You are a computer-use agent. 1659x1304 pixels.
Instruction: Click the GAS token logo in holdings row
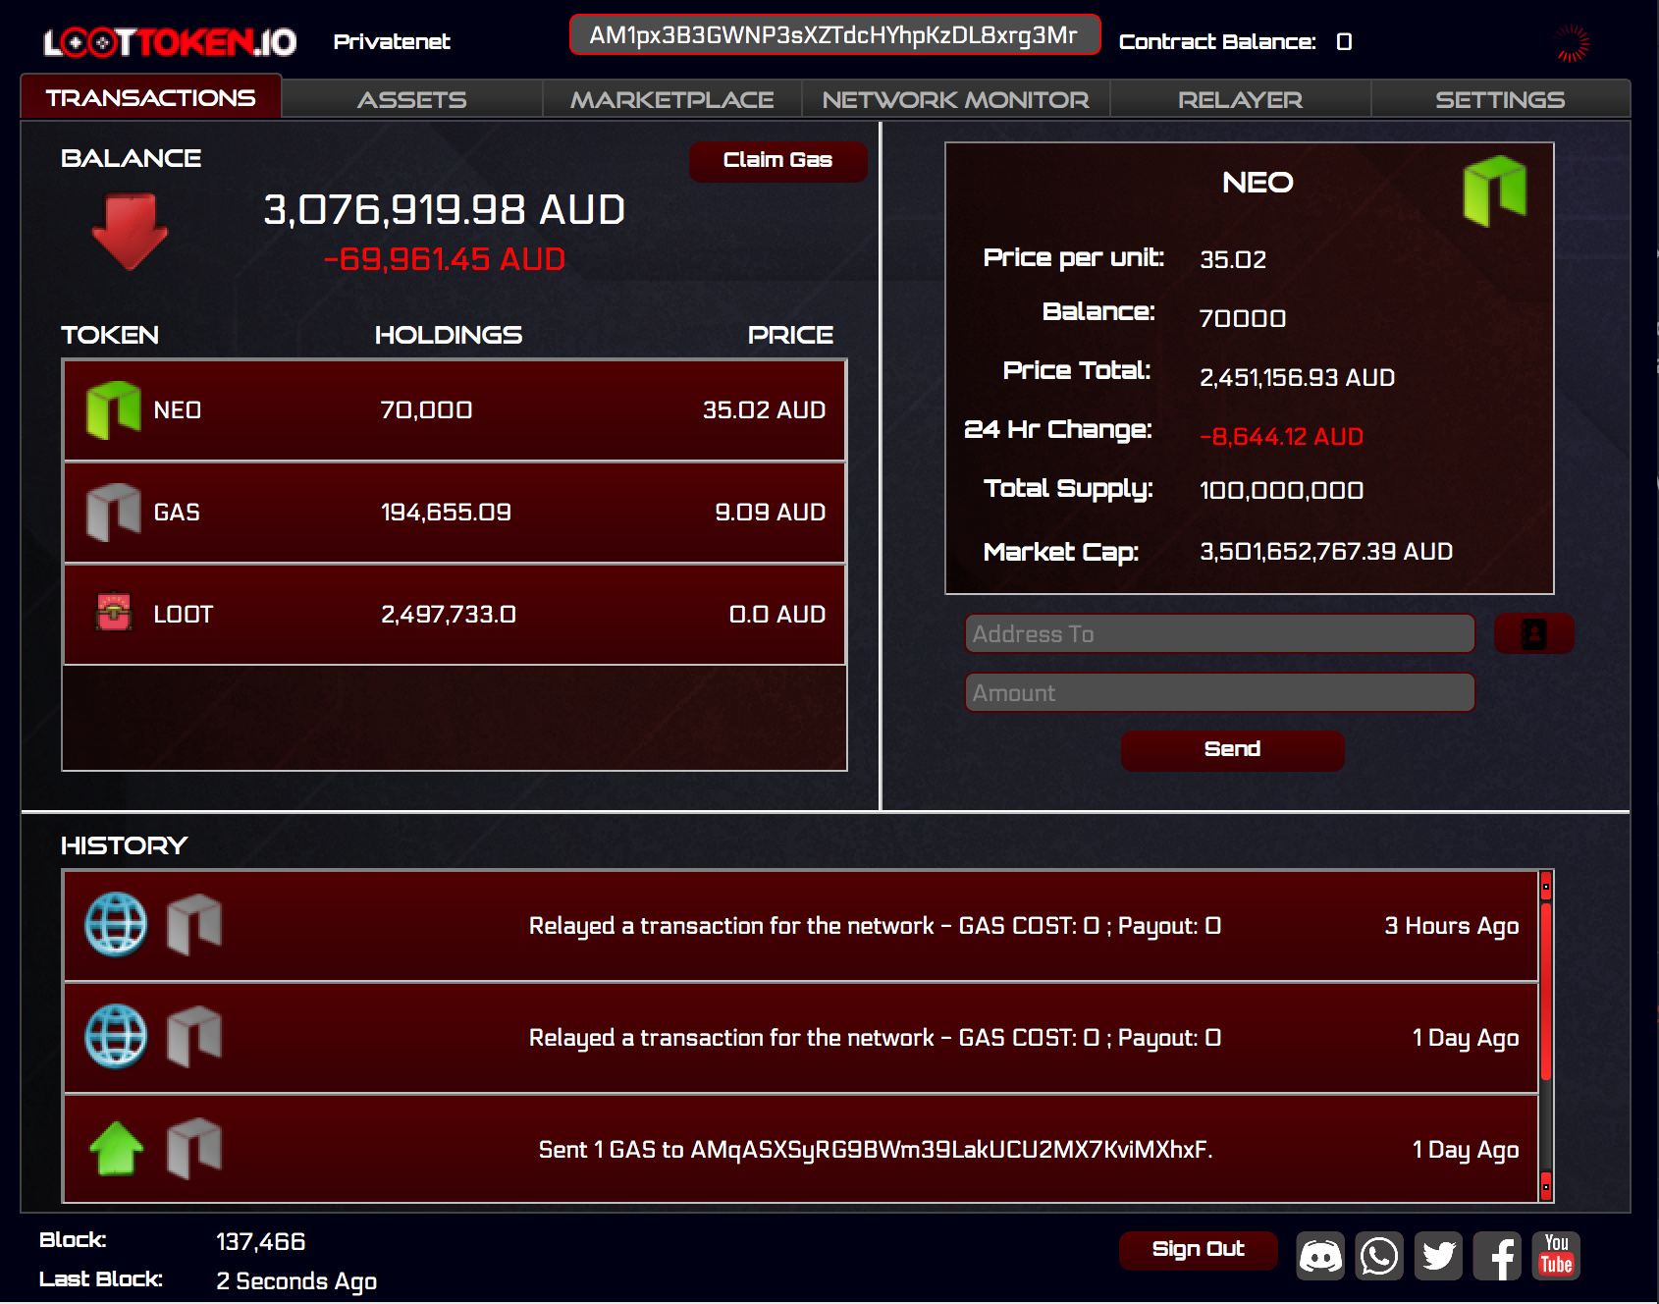[x=114, y=512]
